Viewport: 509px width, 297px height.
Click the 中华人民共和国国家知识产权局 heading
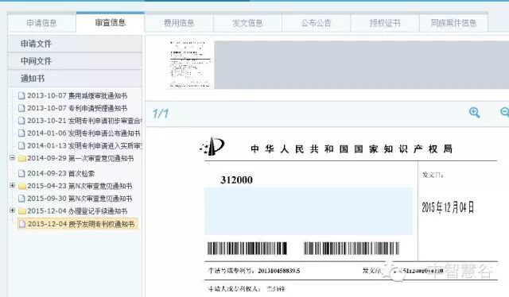[352, 148]
